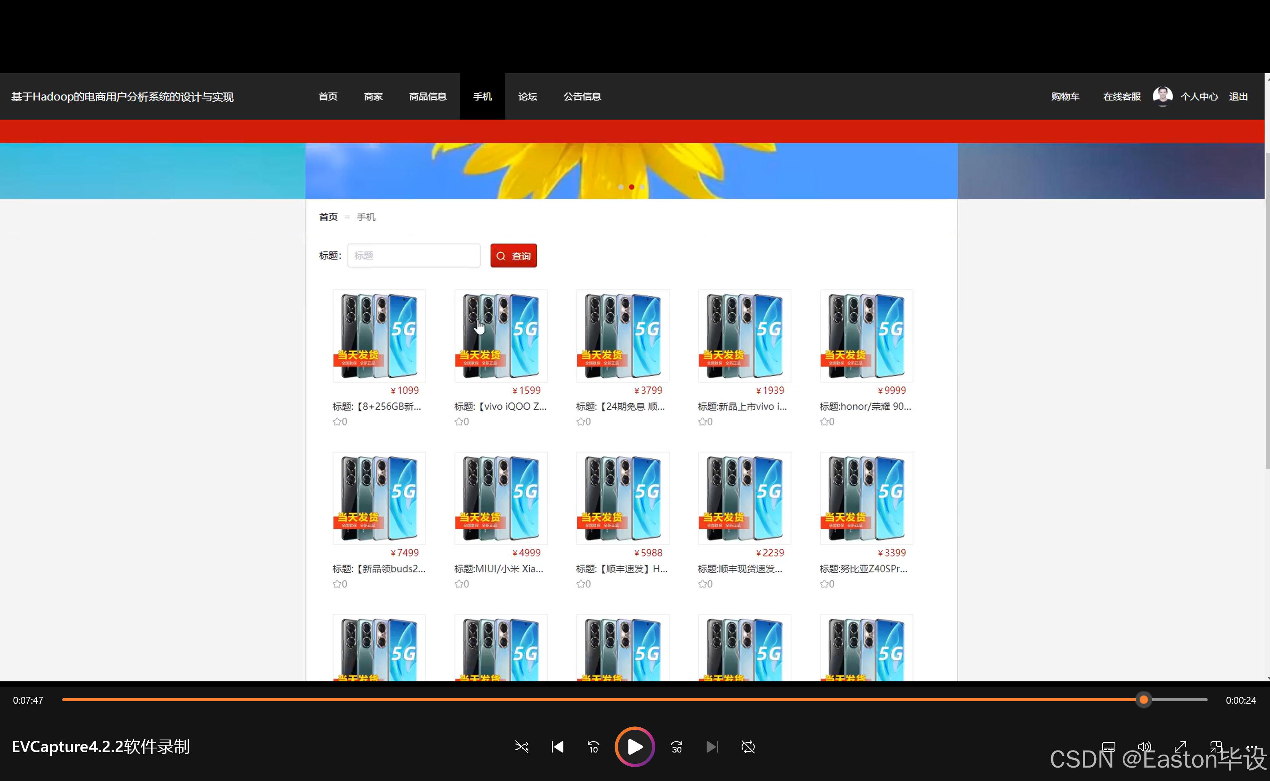This screenshot has height=781, width=1270.
Task: Open the ¥3799 phone thumbnail
Action: [x=622, y=336]
